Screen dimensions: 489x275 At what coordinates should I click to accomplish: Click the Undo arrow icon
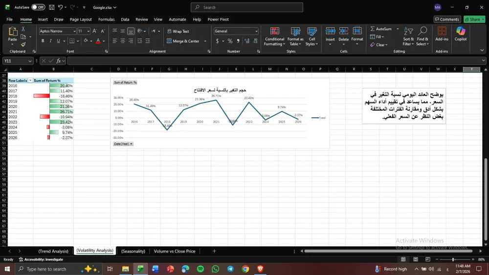point(61,7)
